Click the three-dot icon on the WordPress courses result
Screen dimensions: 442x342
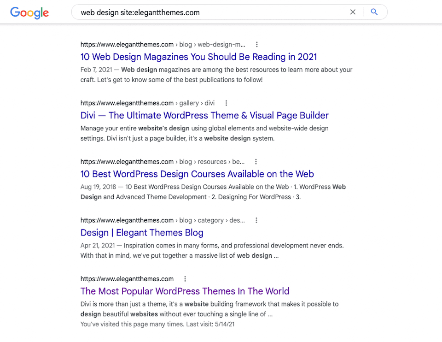(x=256, y=161)
